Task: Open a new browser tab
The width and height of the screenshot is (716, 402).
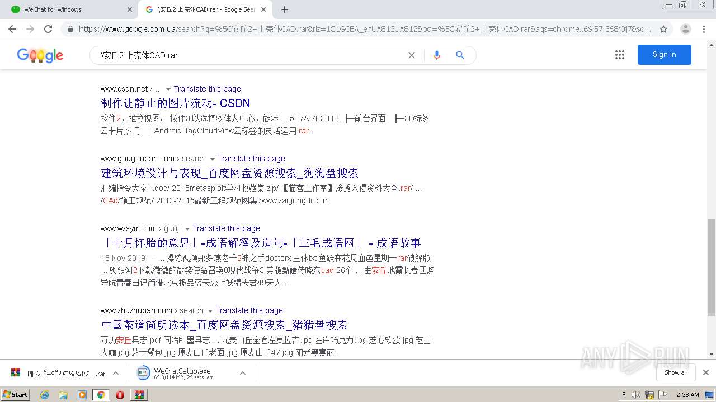Action: pyautogui.click(x=285, y=9)
